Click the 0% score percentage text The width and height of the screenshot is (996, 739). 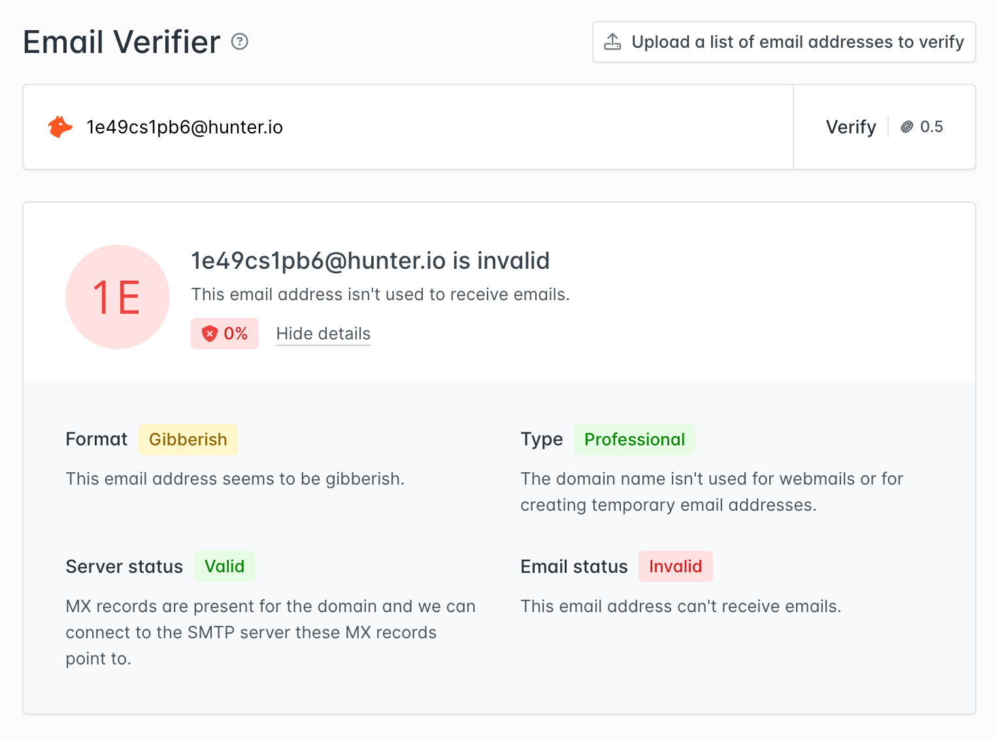click(x=235, y=334)
